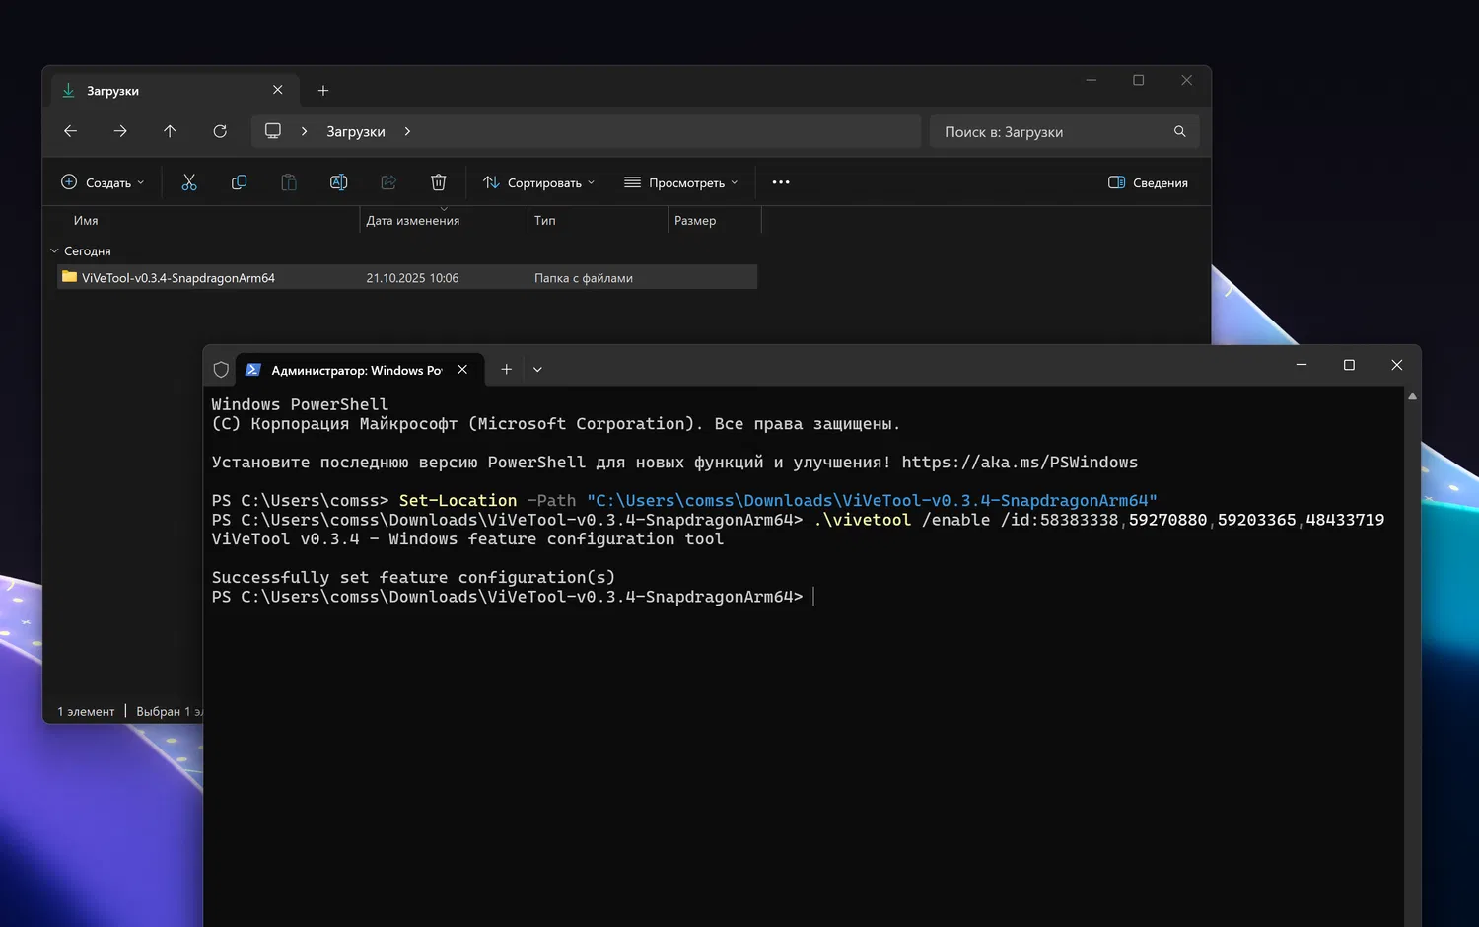Toggle the Сведения details pane
Image resolution: width=1479 pixels, height=927 pixels.
coord(1148,182)
